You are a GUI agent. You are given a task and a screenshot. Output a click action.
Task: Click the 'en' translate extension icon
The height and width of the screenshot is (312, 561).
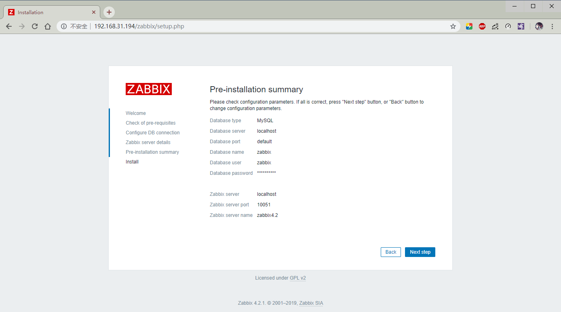(495, 26)
